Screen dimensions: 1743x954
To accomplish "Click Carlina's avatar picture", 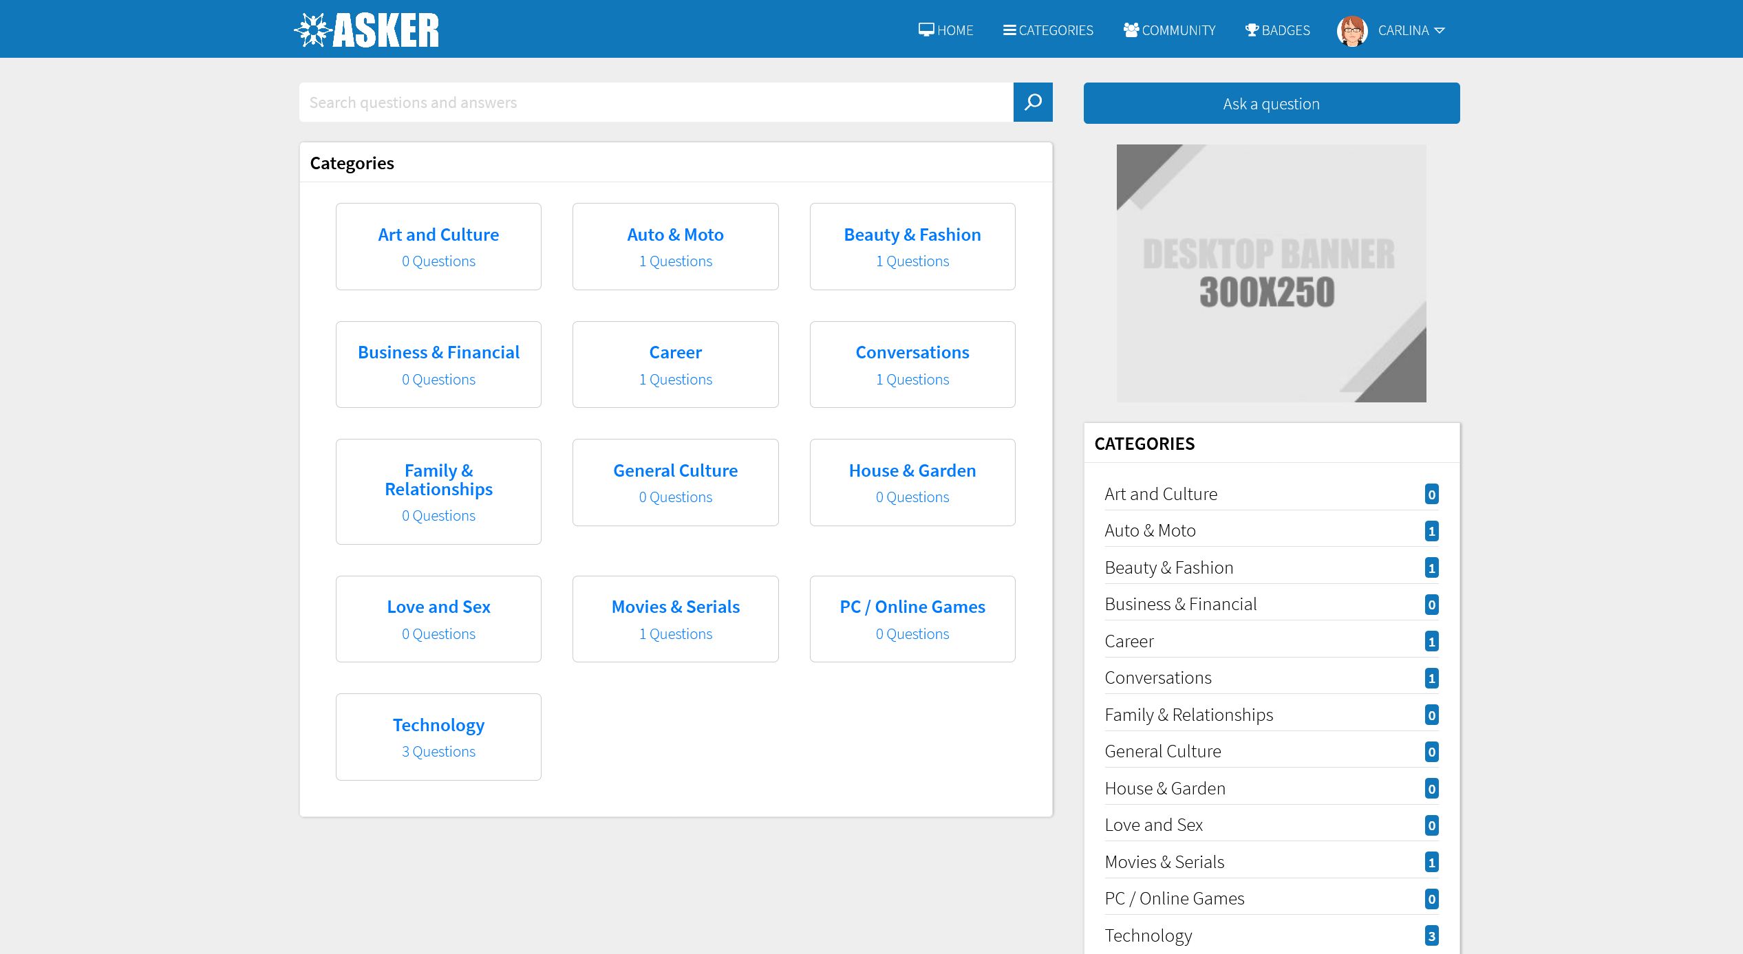I will [x=1351, y=31].
